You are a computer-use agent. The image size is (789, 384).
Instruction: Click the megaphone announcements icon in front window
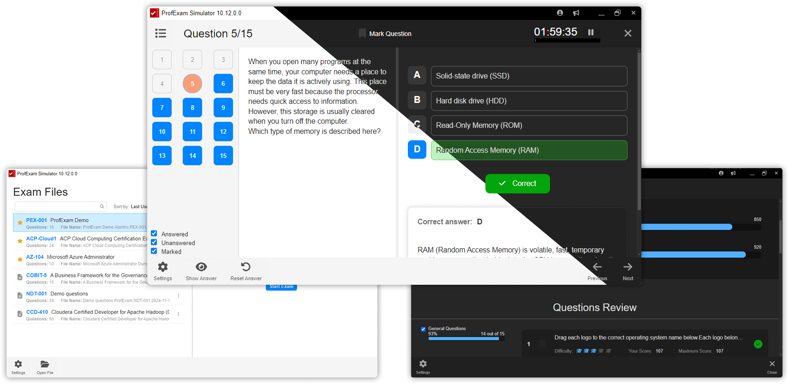click(576, 13)
